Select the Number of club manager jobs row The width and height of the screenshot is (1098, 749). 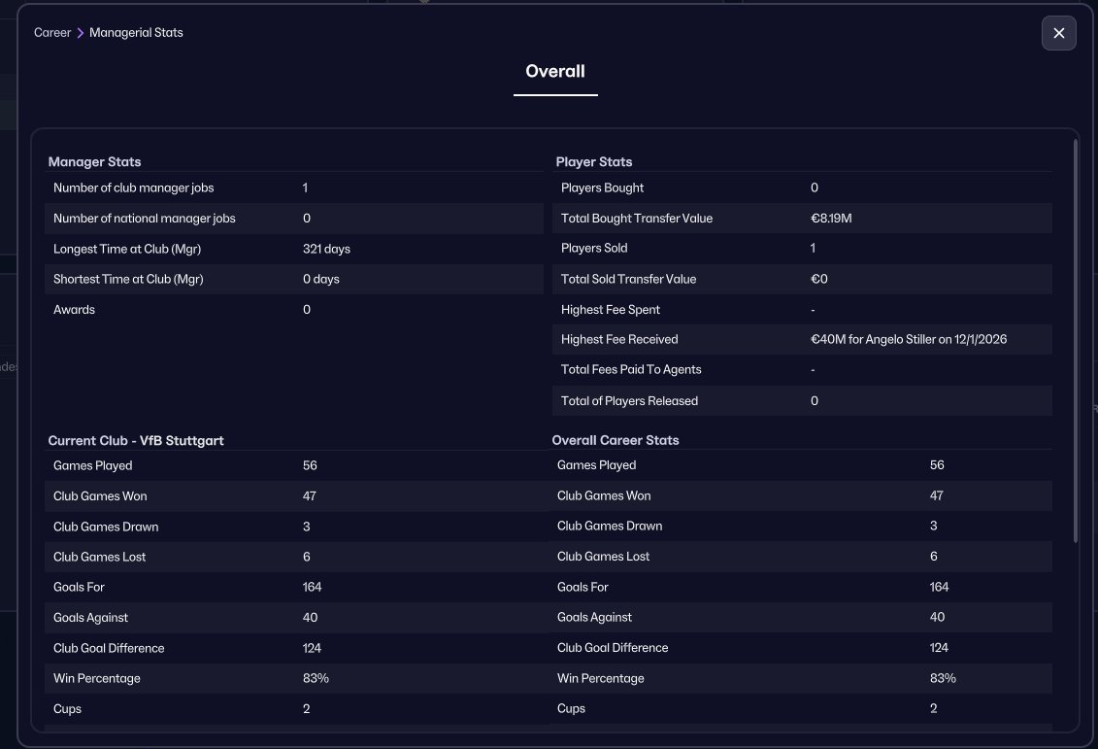(x=294, y=187)
